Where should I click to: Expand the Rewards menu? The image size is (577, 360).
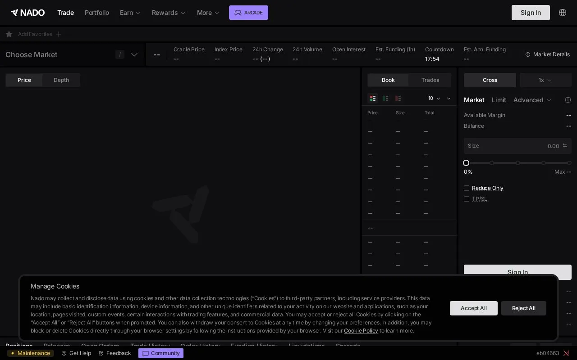[169, 13]
